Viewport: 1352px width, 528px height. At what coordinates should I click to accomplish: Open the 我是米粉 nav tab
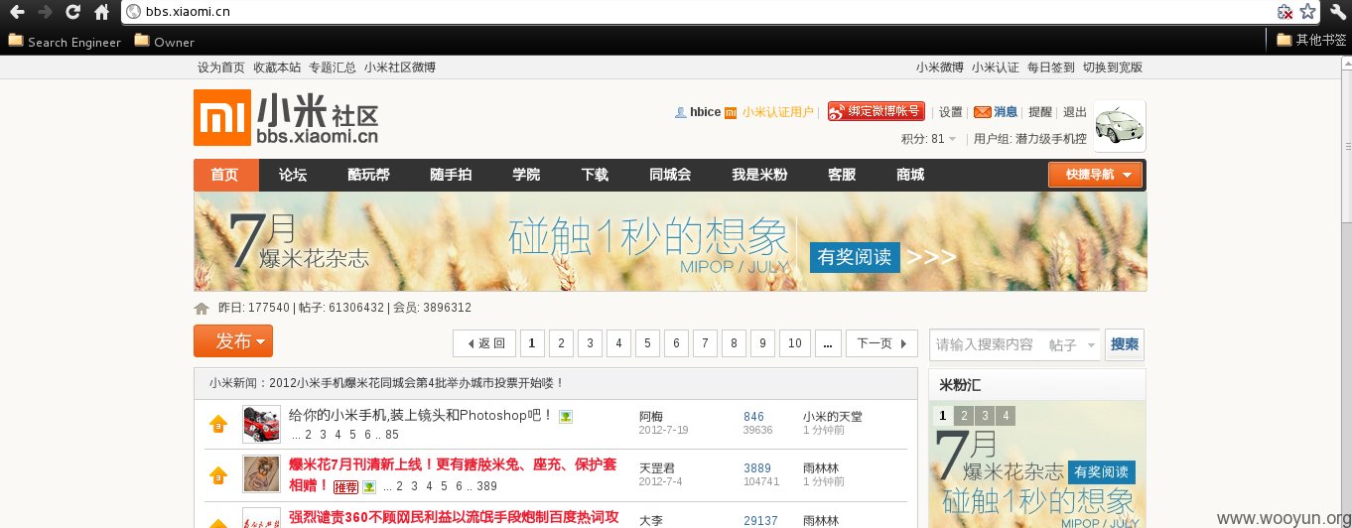click(x=759, y=175)
